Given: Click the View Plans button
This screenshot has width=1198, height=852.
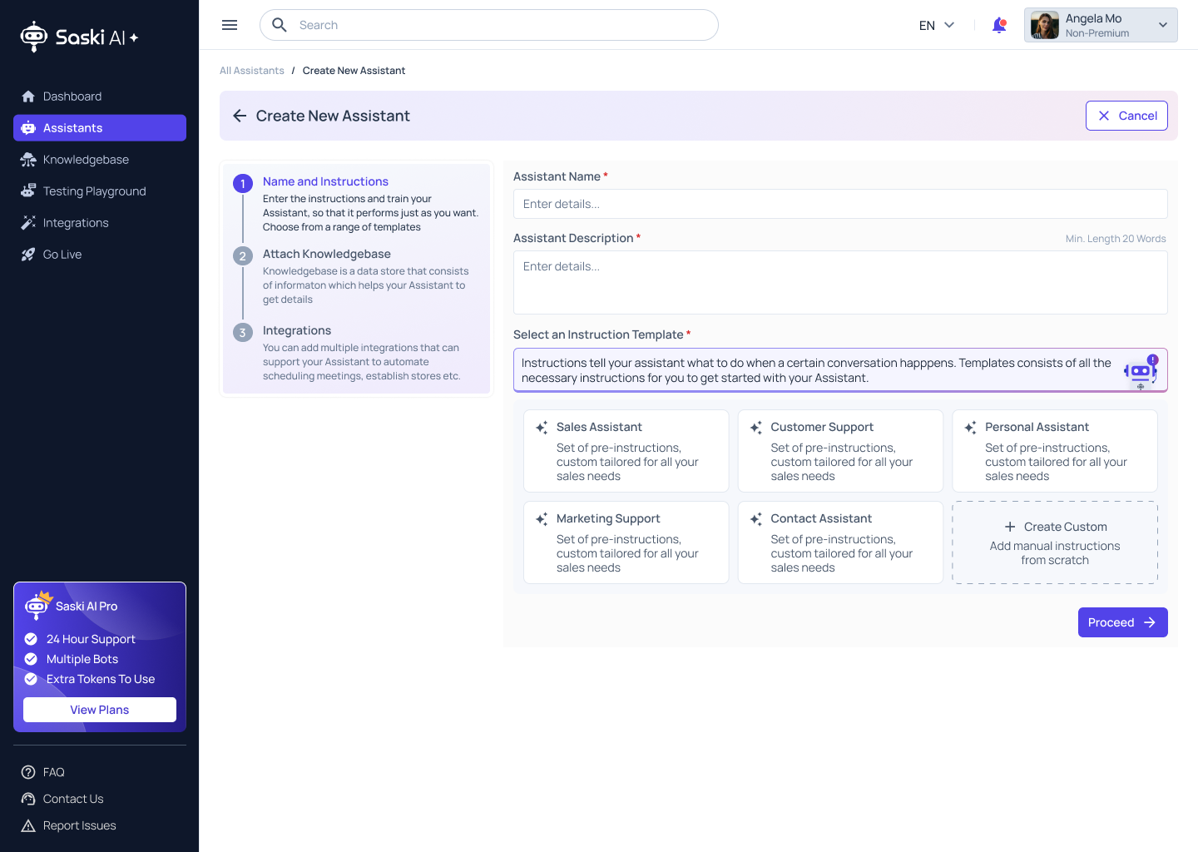Looking at the screenshot, I should 100,710.
